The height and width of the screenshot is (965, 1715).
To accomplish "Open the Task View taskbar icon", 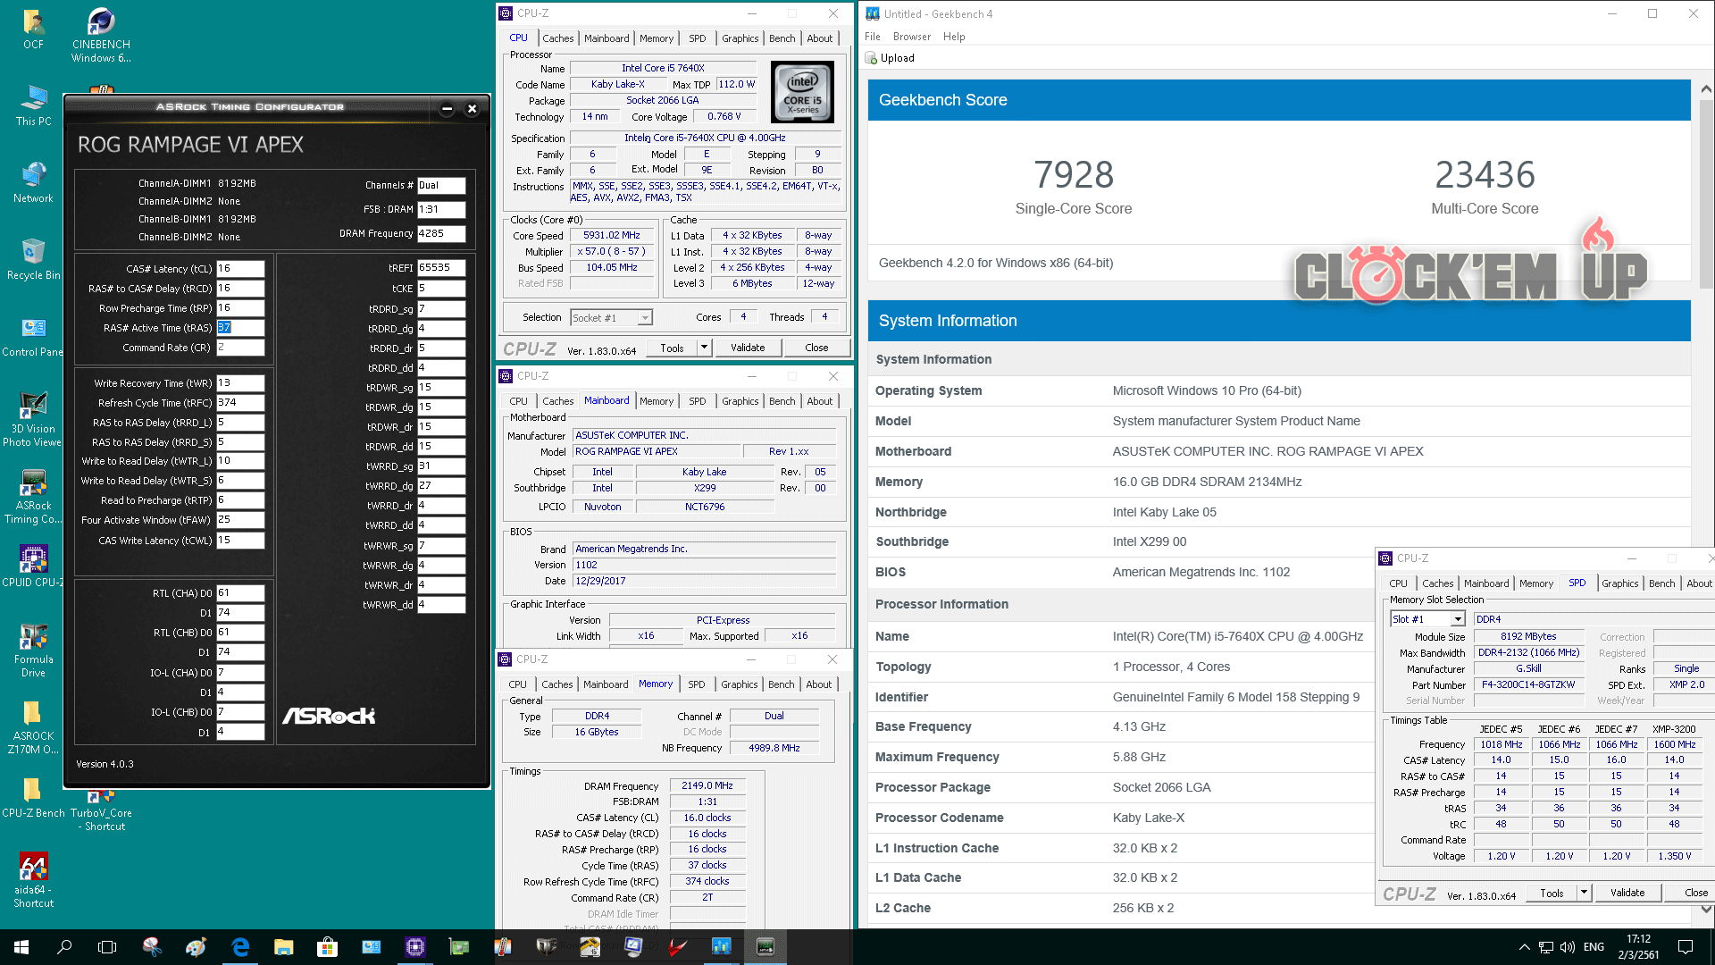I will [107, 947].
